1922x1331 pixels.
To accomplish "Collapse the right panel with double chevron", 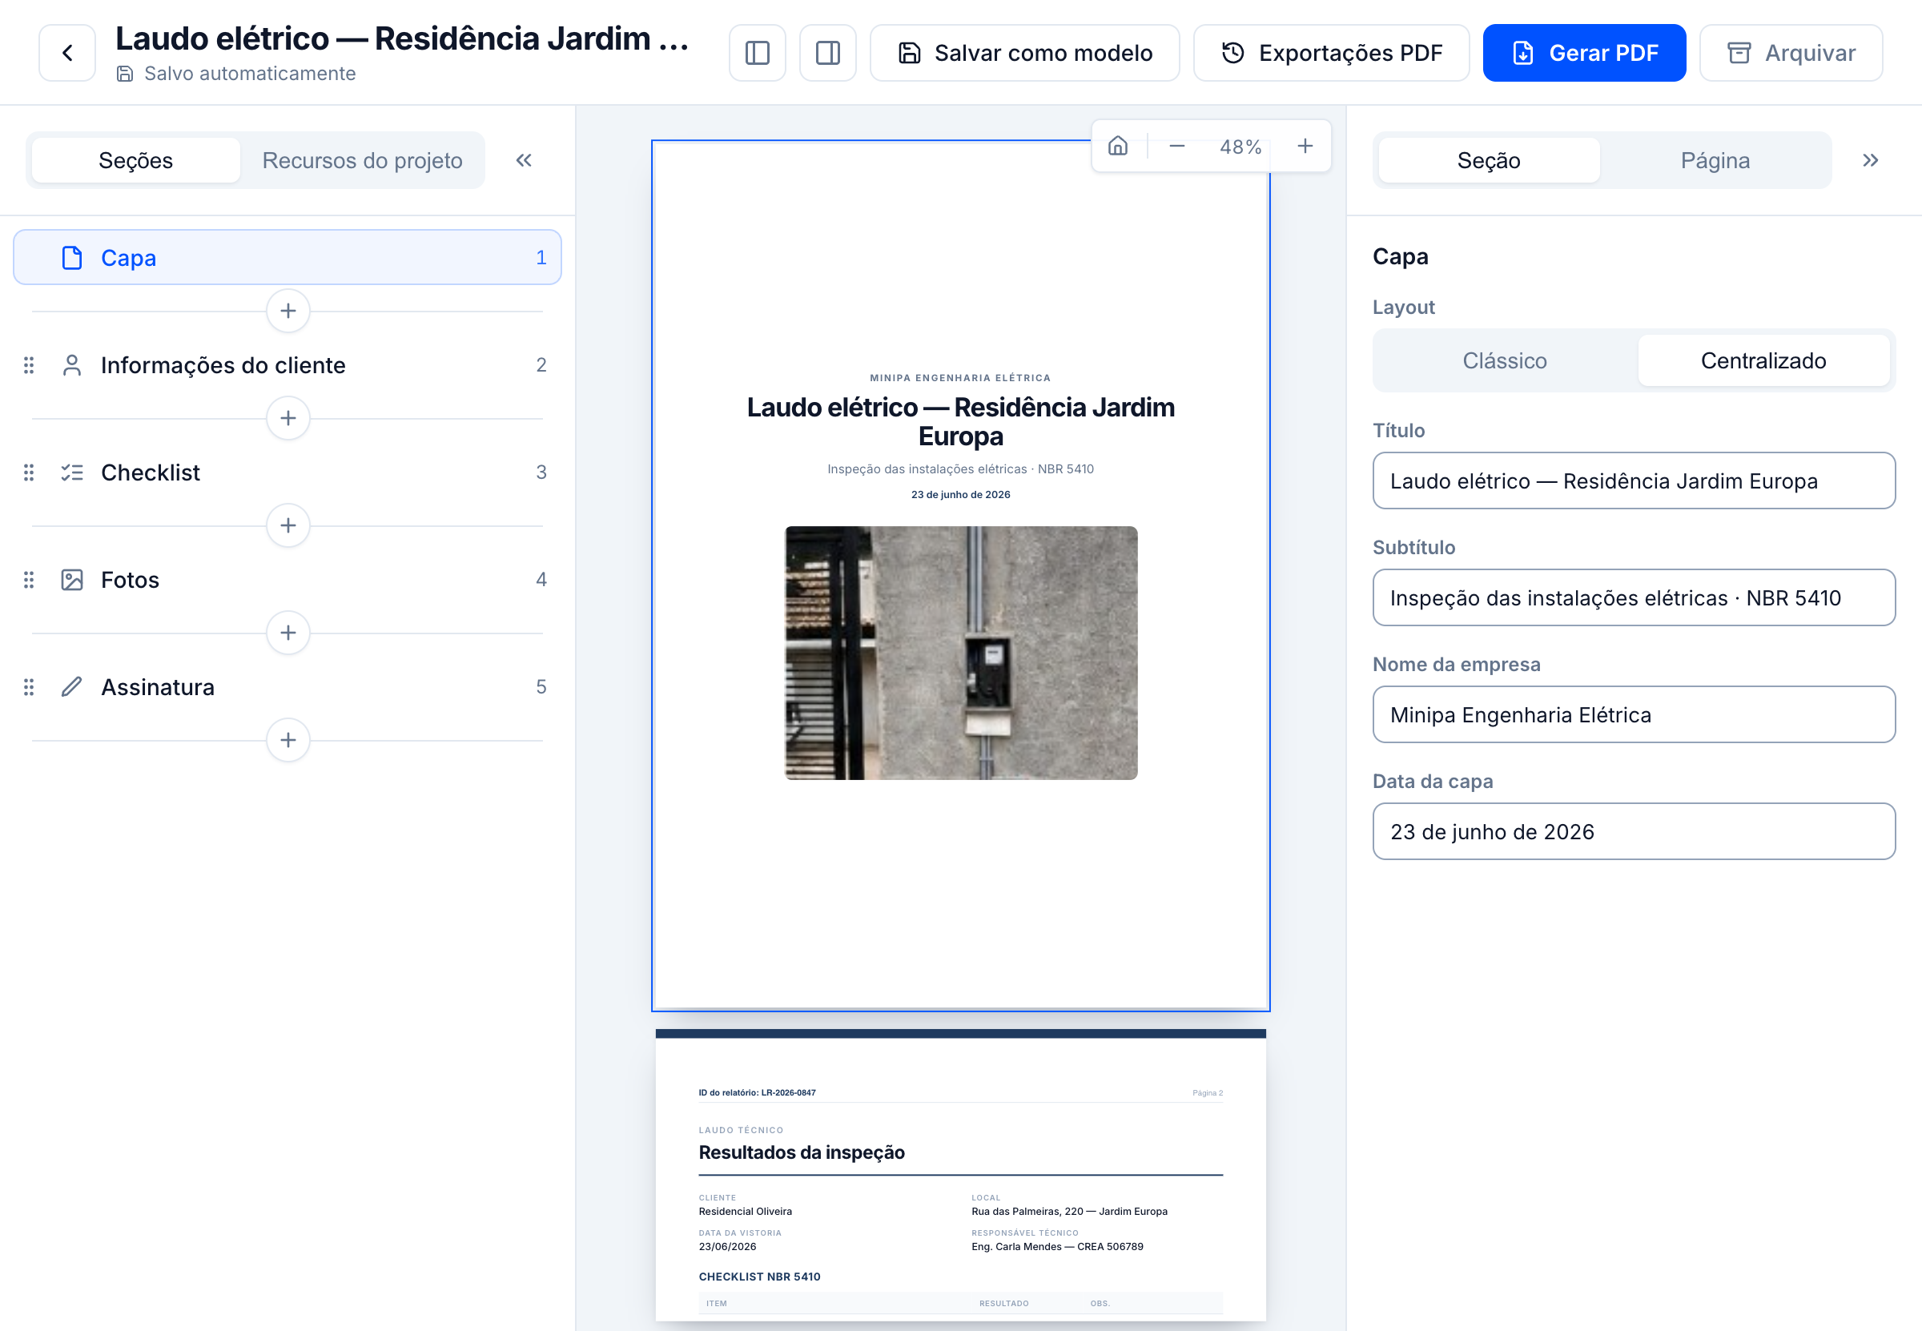I will tap(1869, 160).
